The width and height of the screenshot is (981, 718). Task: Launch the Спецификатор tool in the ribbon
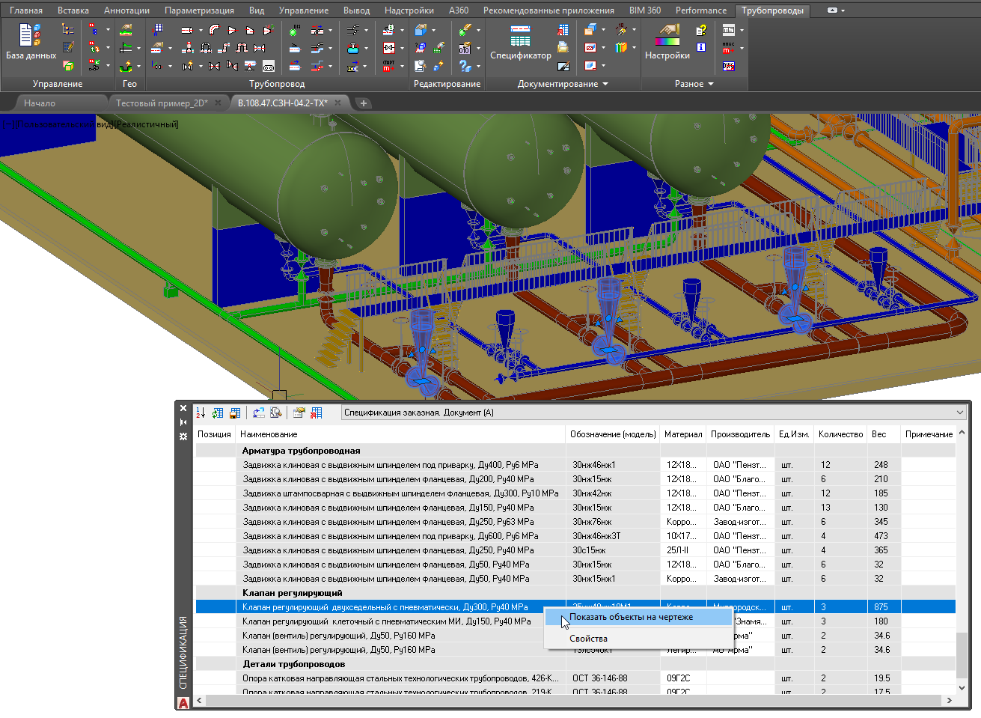point(520,42)
